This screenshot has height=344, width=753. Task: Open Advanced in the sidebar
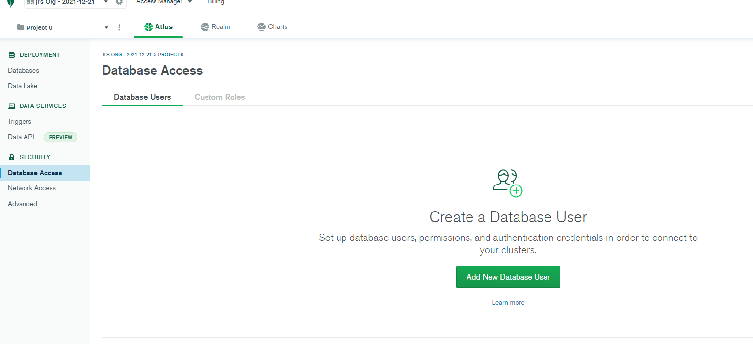pyautogui.click(x=23, y=204)
